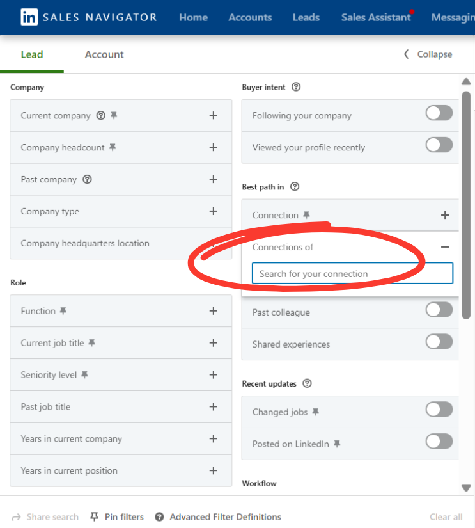Click pin icon beside Function filter
The image size is (475, 528).
point(63,311)
